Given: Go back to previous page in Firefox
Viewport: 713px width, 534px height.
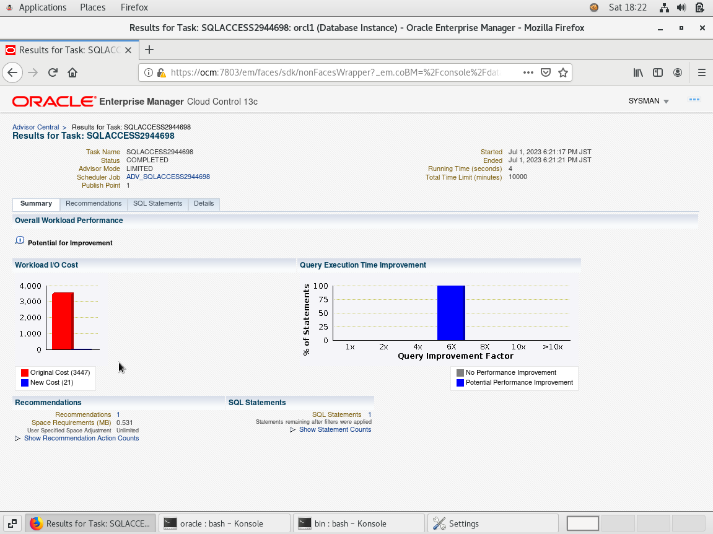Looking at the screenshot, I should tap(12, 72).
